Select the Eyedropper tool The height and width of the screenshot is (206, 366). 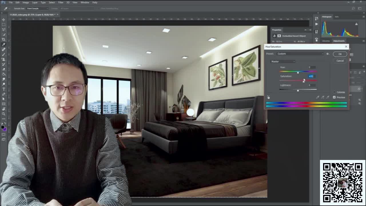click(4, 44)
